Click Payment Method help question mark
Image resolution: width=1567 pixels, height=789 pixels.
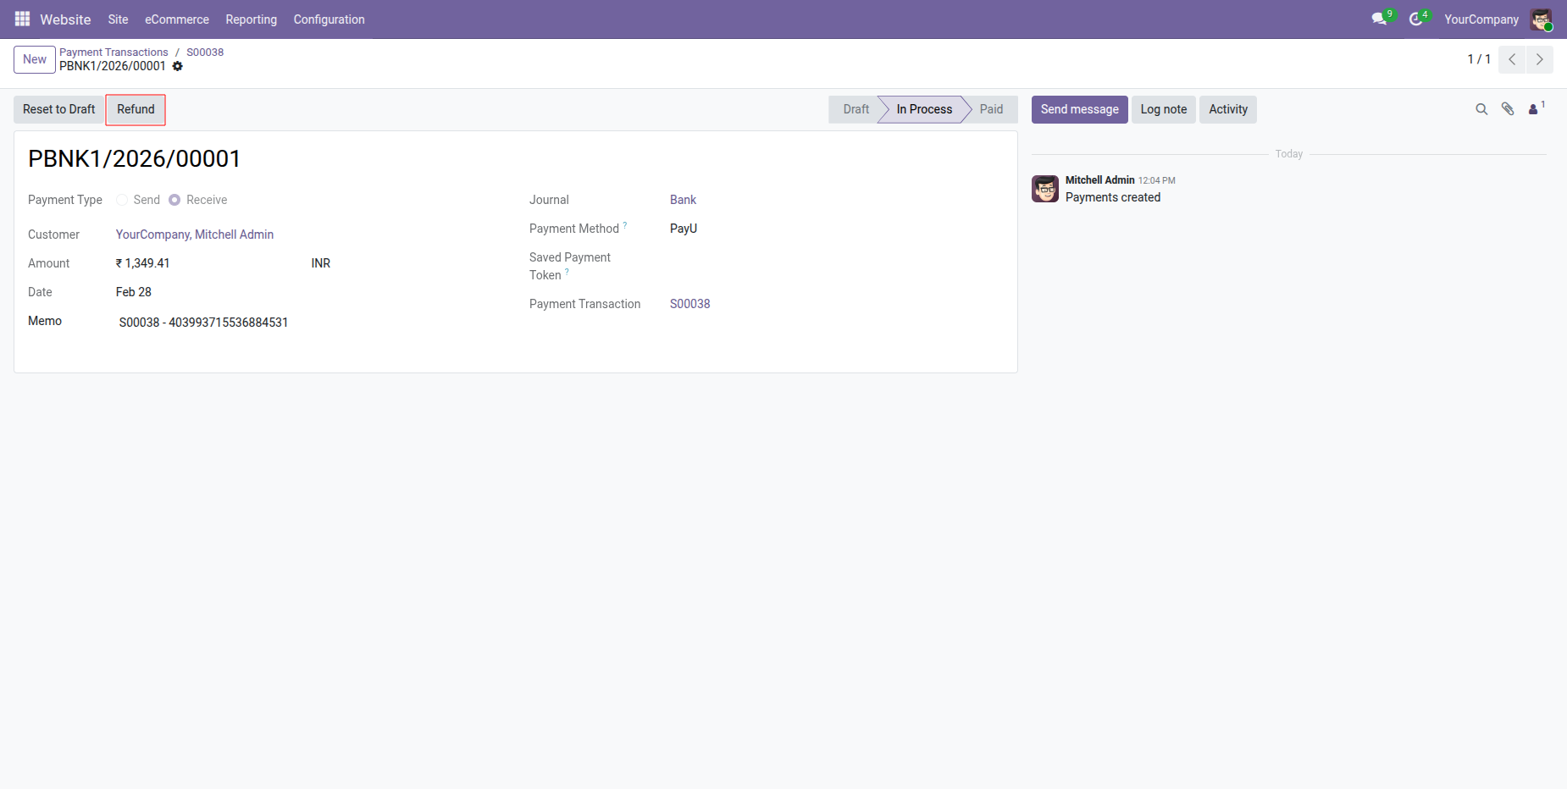click(625, 224)
